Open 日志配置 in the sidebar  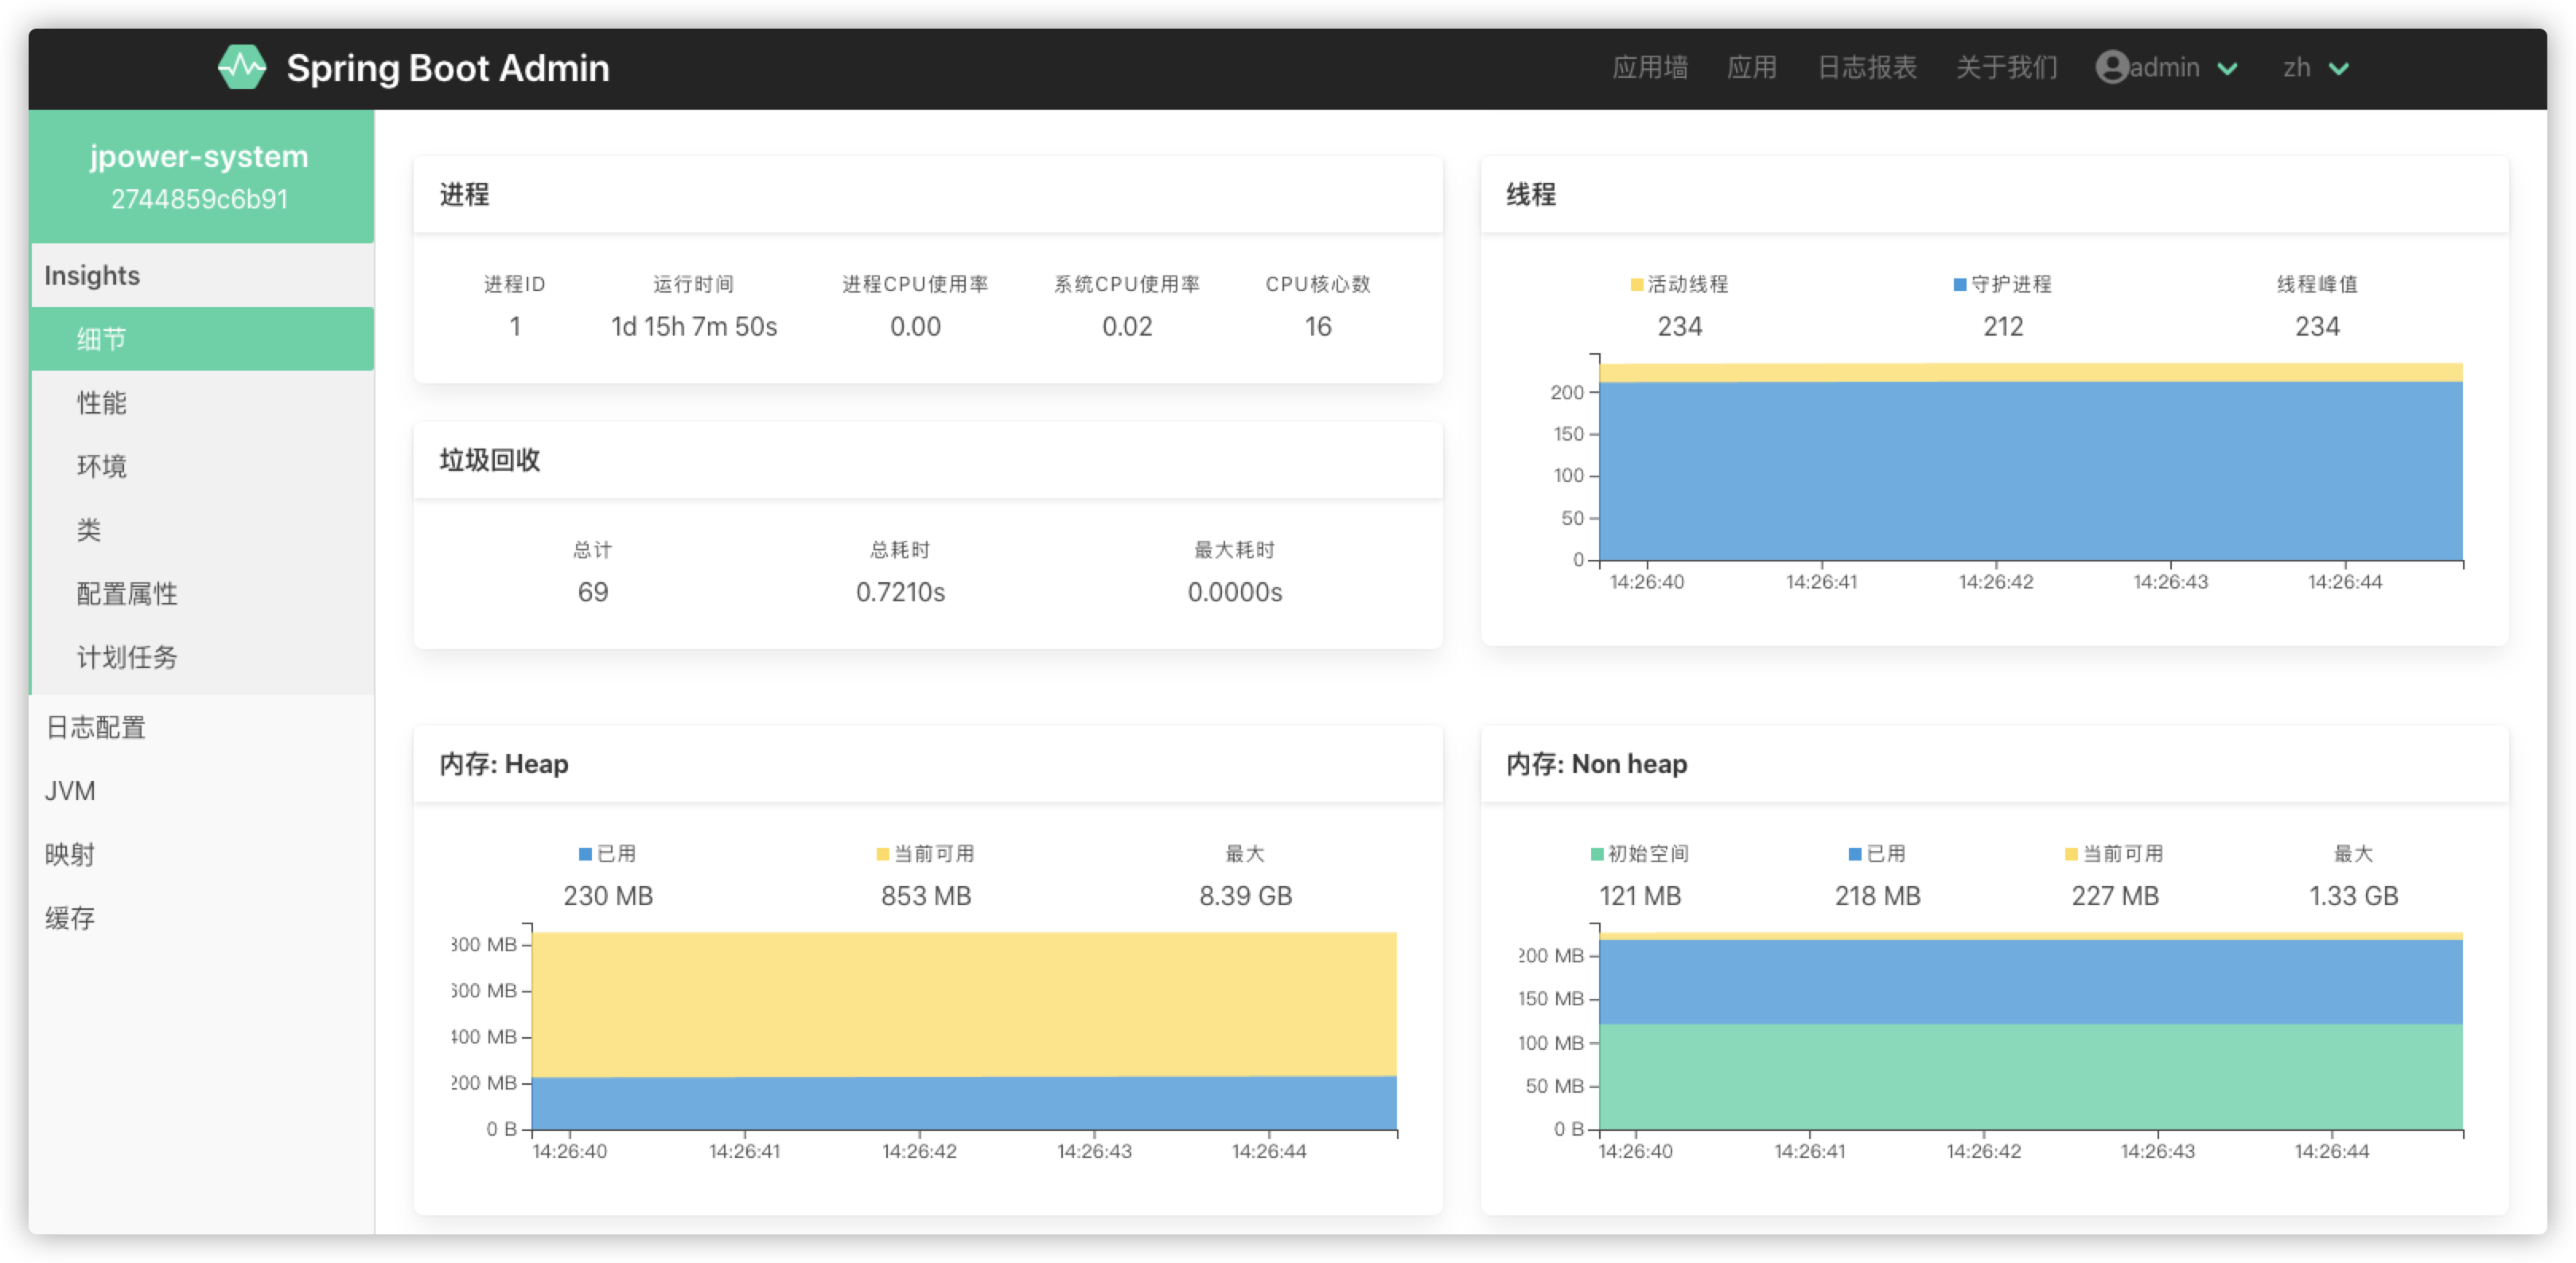201,727
